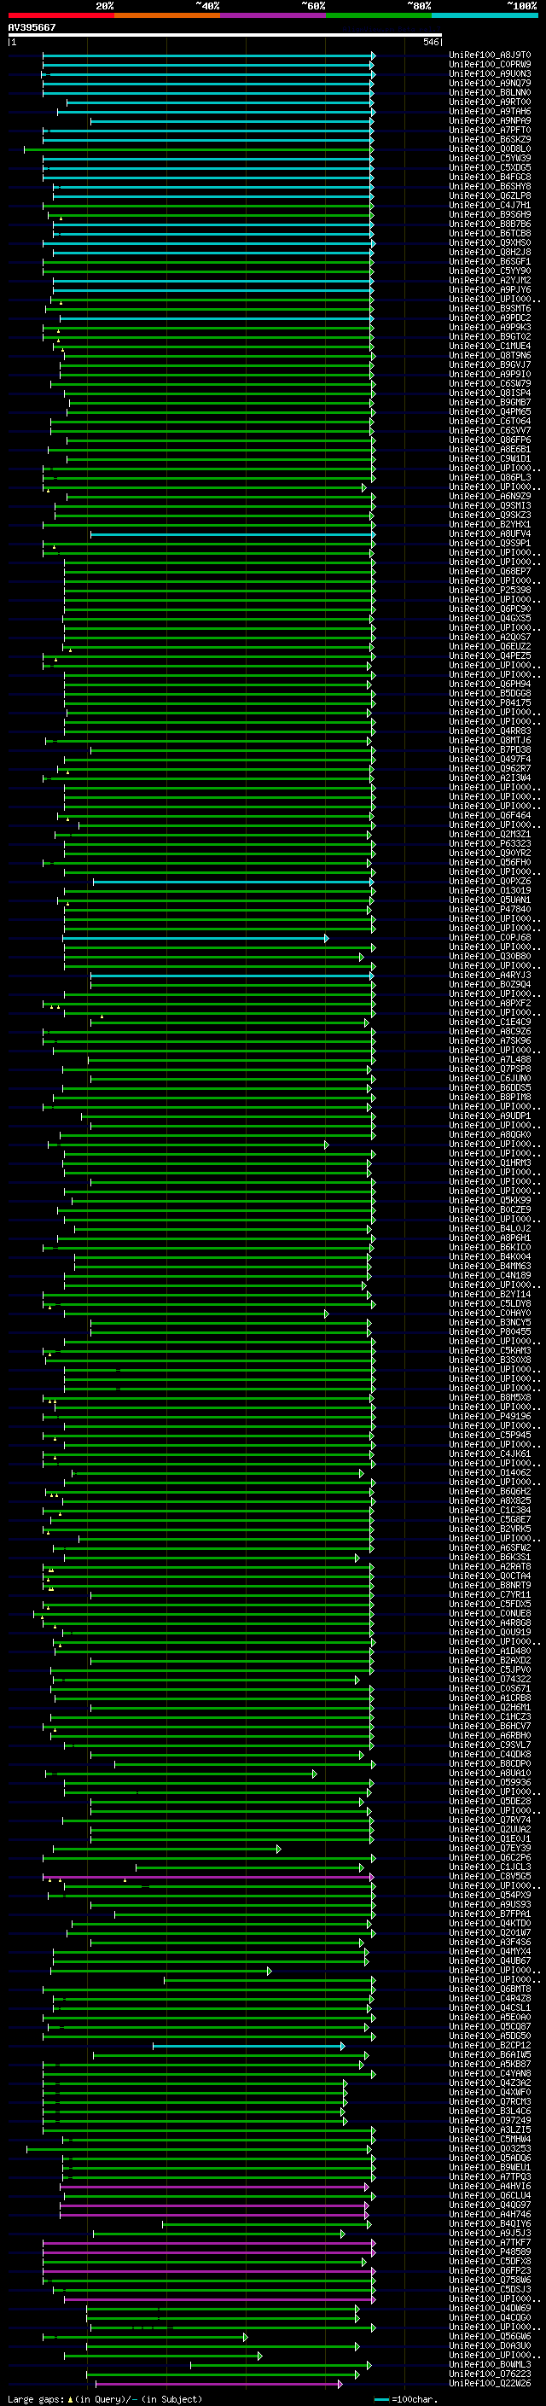Choose hit UniRef100_B4L0J2
This screenshot has height=2406, width=546.
tap(490, 1228)
